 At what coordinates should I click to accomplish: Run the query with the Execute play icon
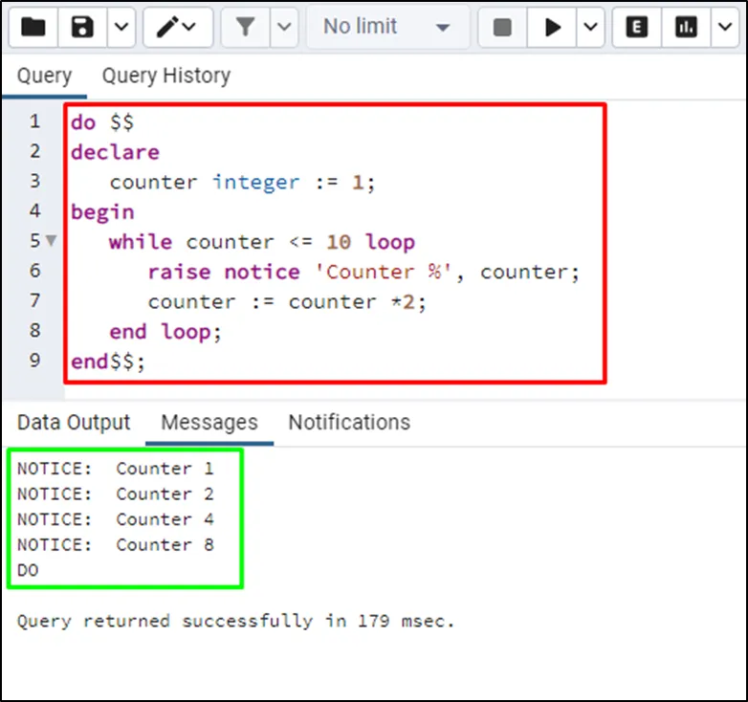[553, 28]
